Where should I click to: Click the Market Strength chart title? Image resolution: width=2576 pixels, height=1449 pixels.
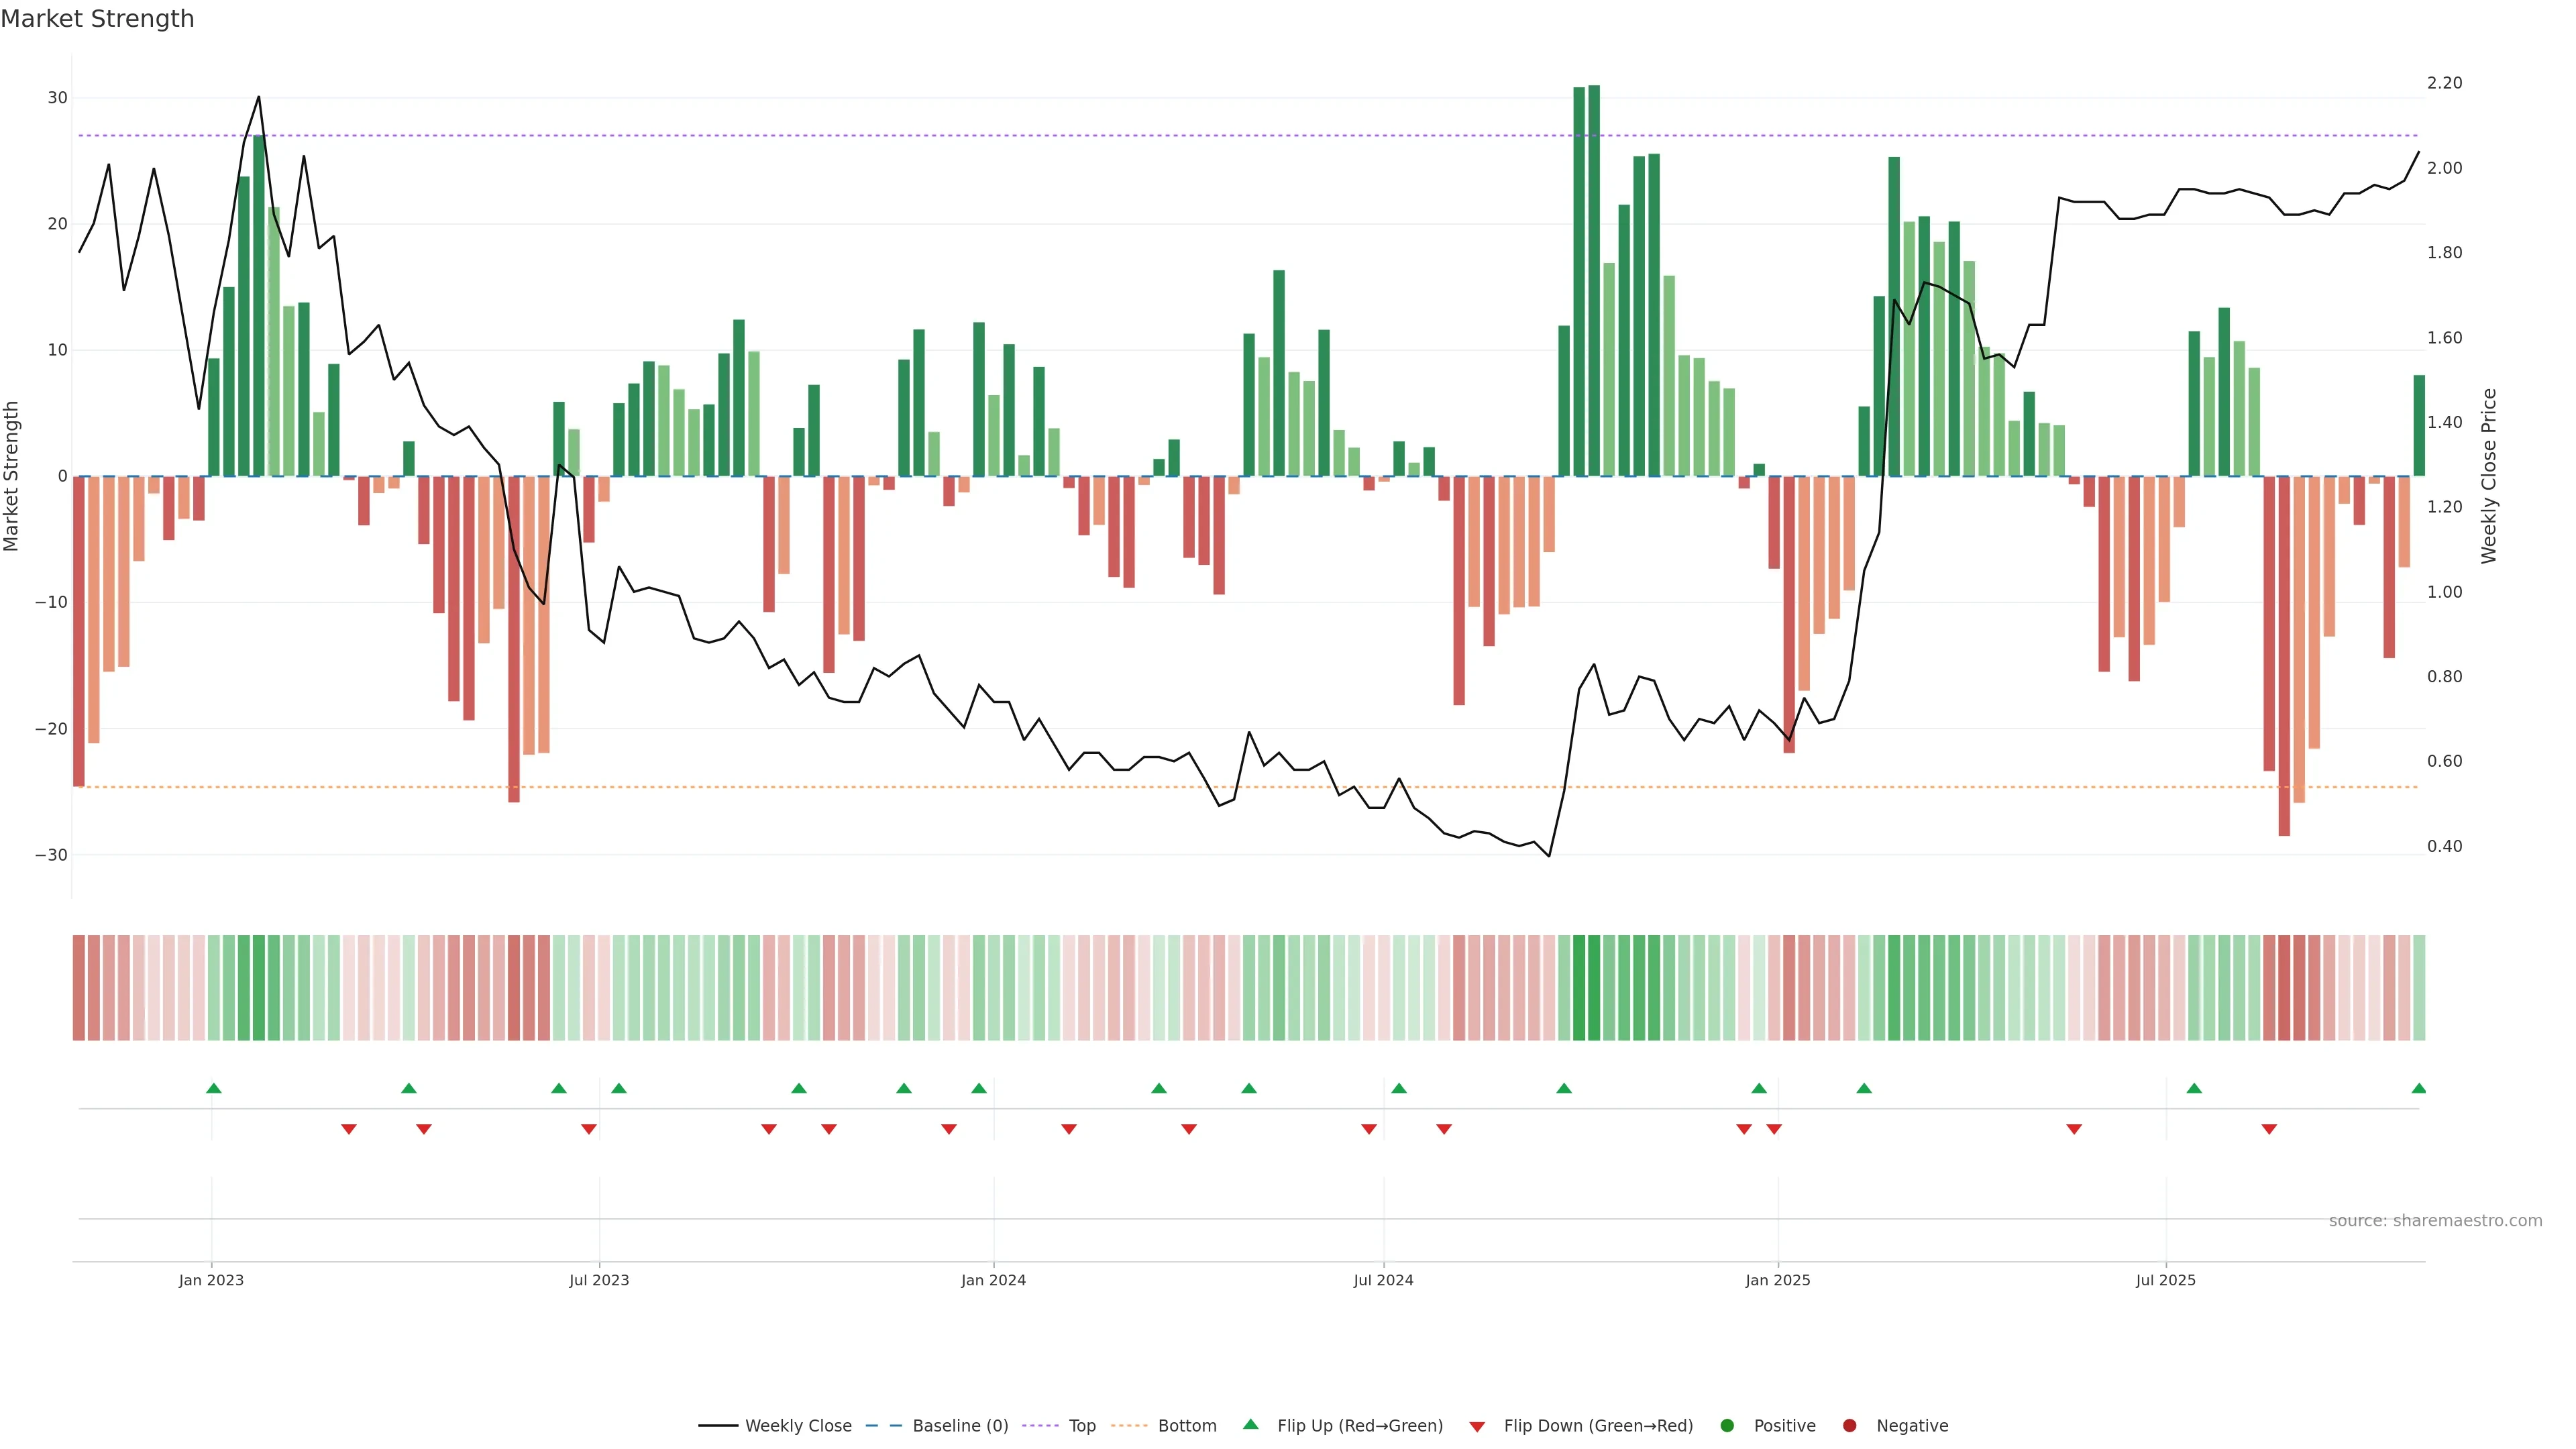coord(97,19)
